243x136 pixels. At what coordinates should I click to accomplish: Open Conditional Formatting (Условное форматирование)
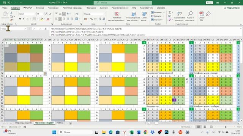pyautogui.click(x=117, y=16)
